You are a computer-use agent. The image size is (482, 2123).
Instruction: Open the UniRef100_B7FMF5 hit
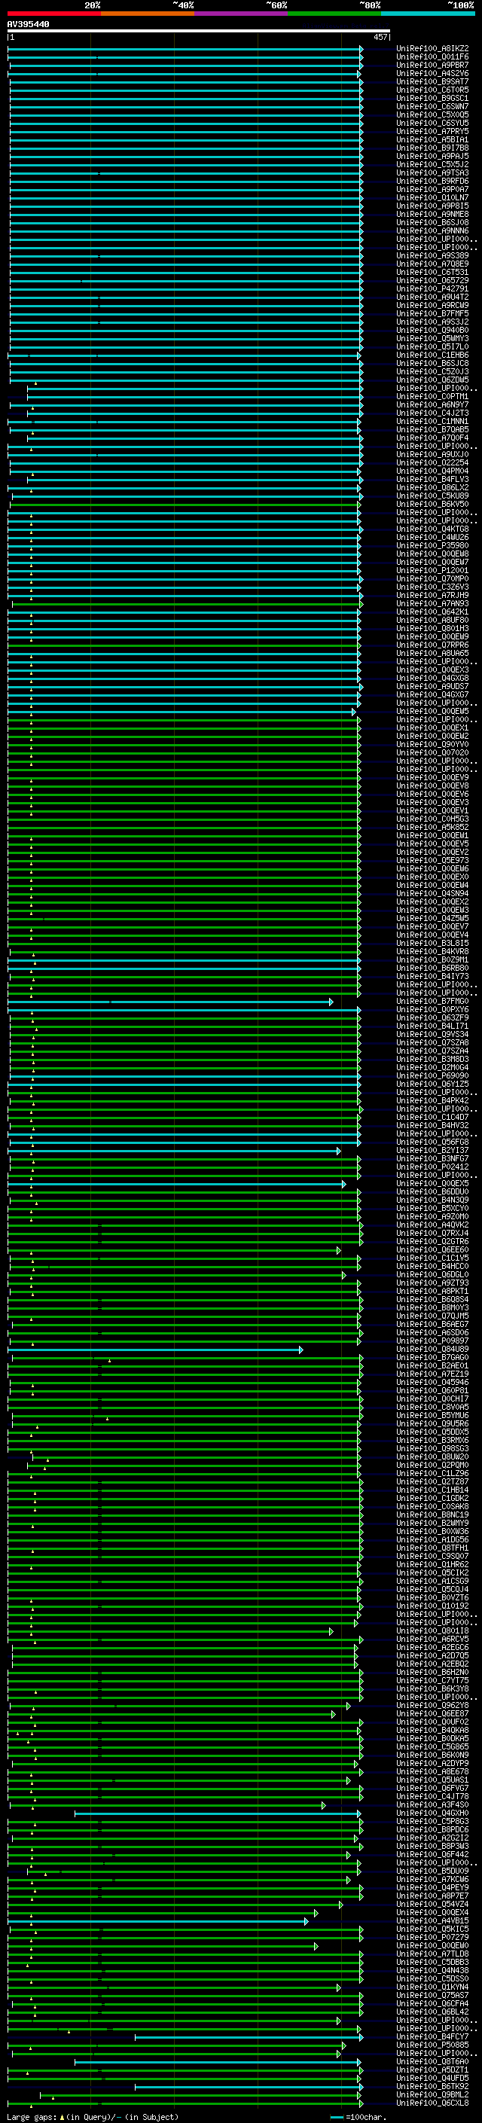tap(432, 313)
